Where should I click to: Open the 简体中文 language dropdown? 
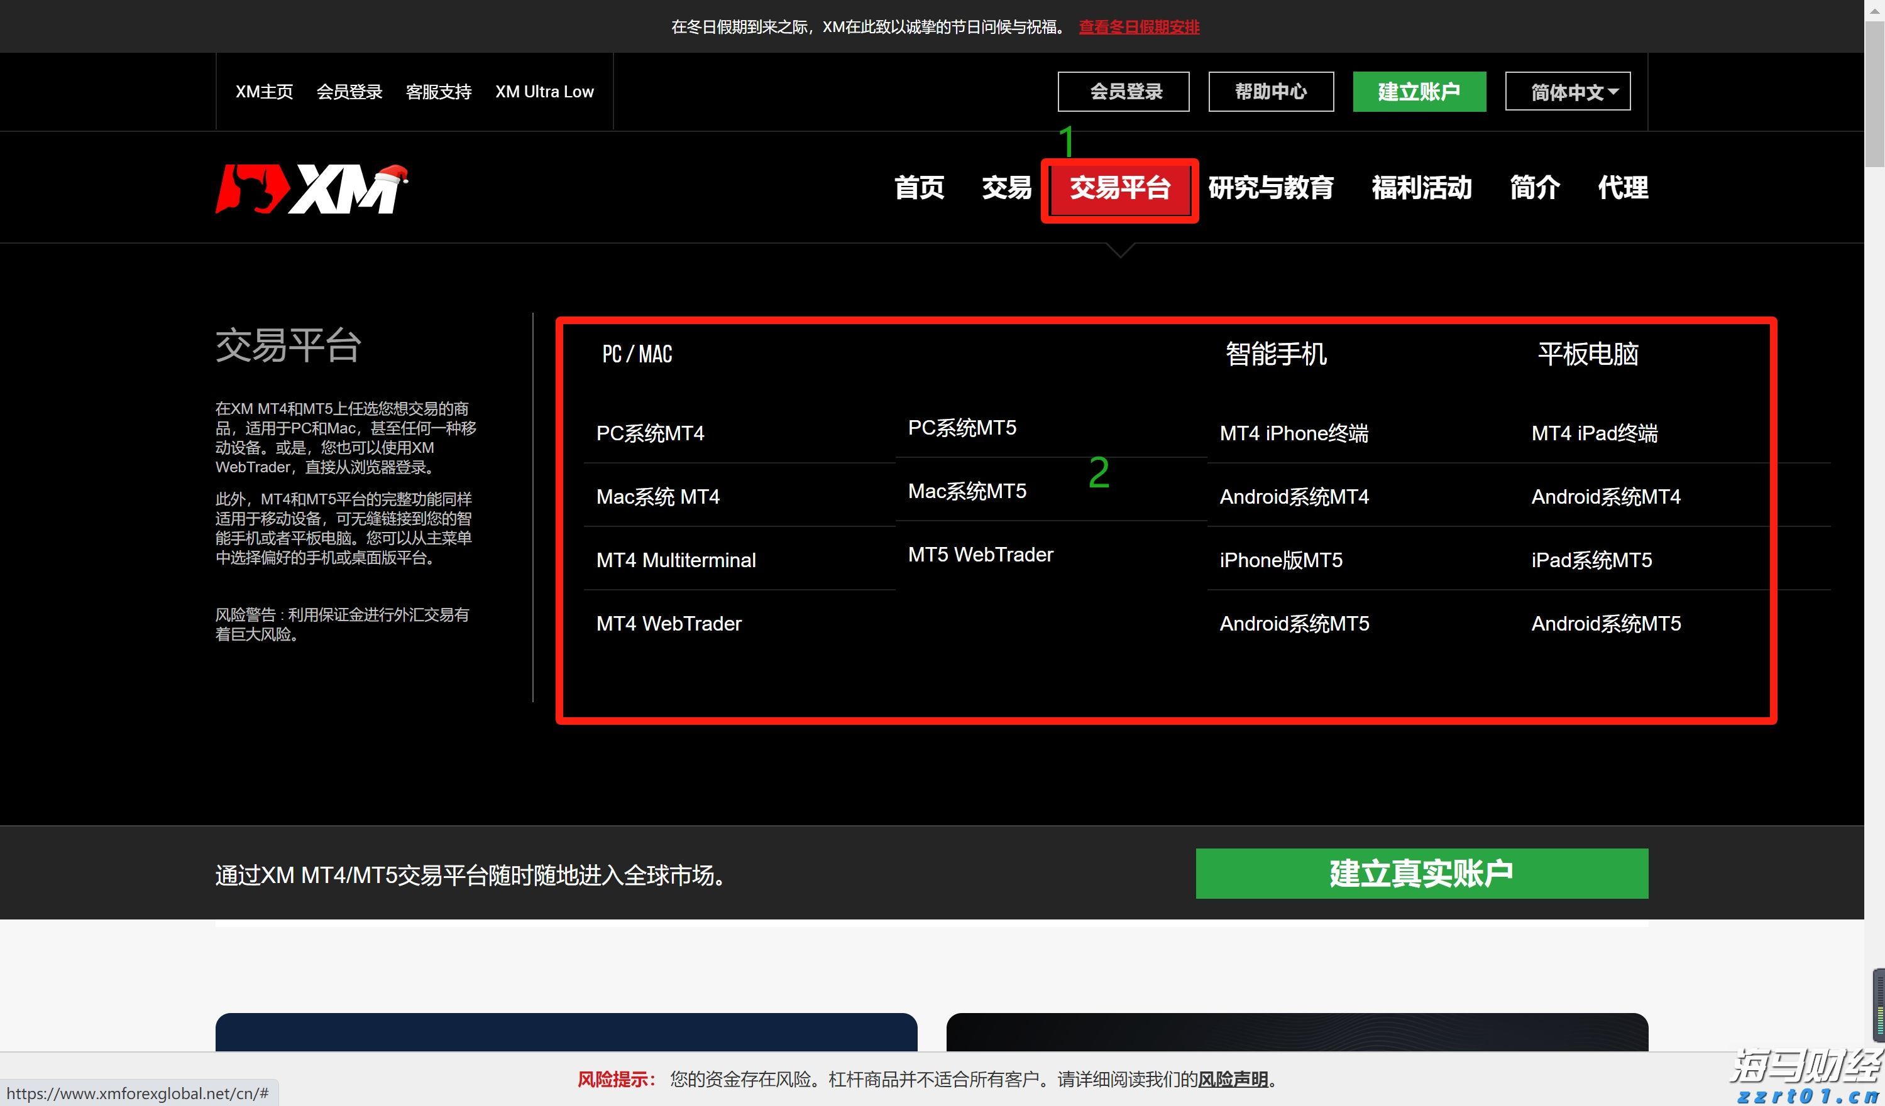click(1568, 91)
